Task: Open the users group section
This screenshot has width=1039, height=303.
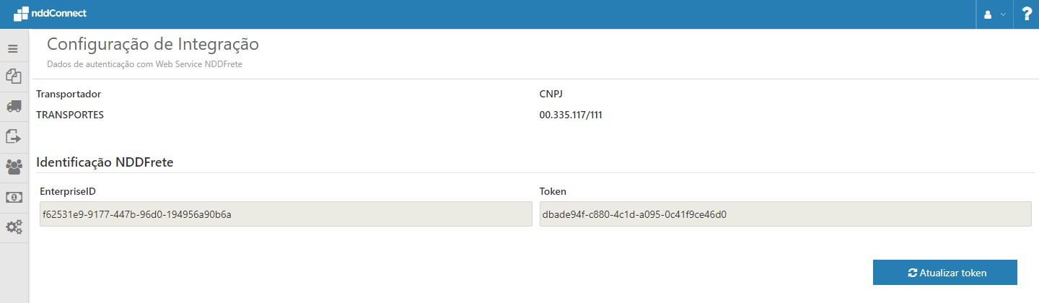Action: 14,167
